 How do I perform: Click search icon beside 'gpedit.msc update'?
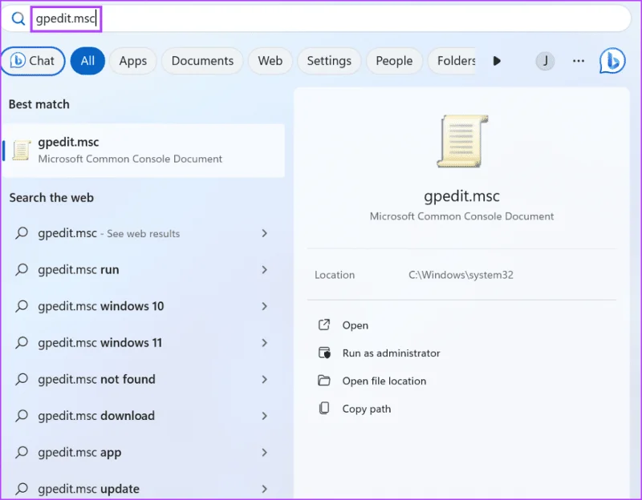(x=22, y=489)
